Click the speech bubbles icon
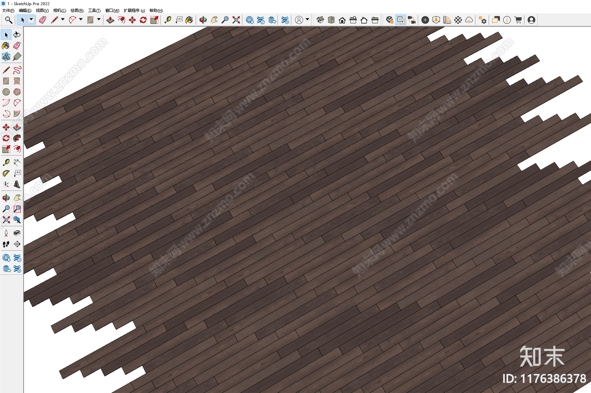This screenshot has height=393, width=591. 496,20
